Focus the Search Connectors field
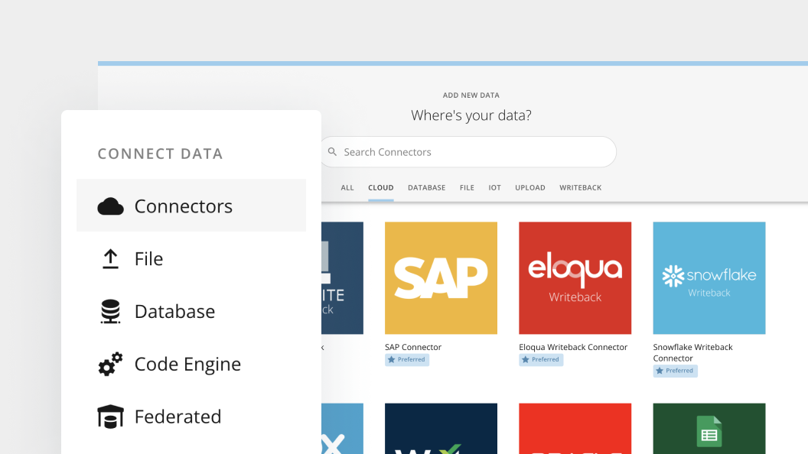This screenshot has height=454, width=808. [468, 152]
